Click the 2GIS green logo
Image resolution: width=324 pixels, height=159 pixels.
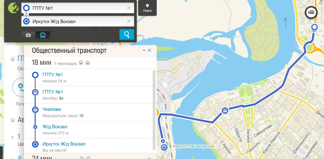click(x=13, y=8)
